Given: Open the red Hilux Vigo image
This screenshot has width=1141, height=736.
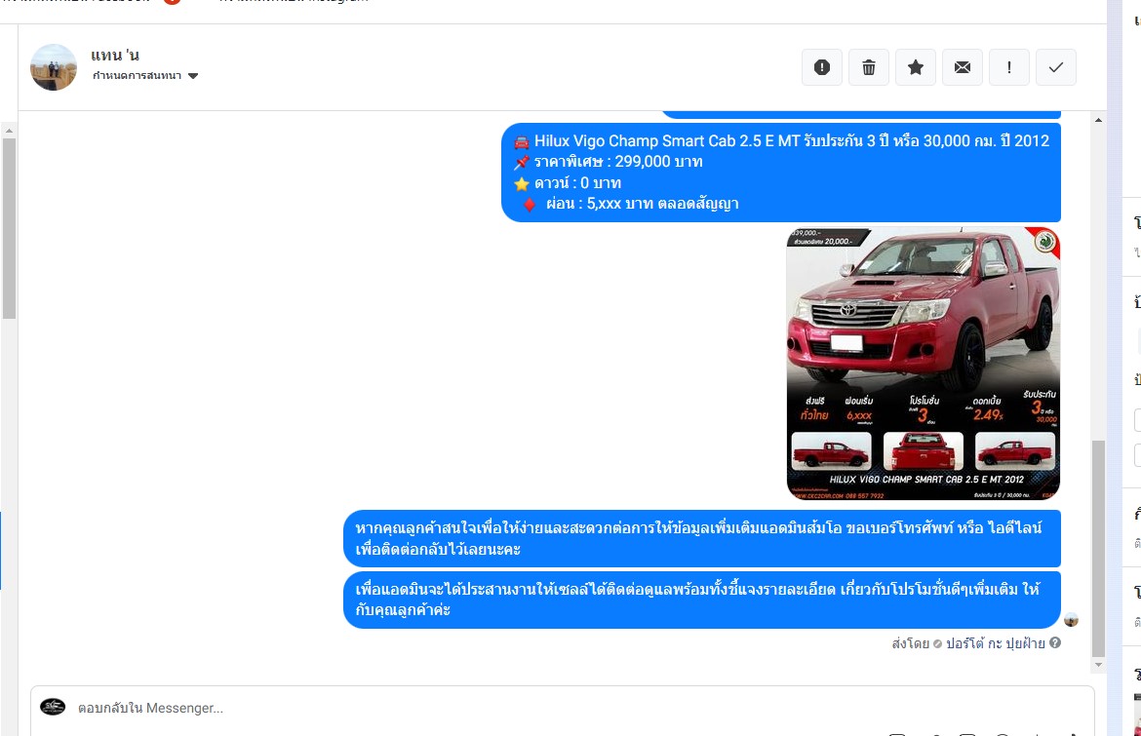Looking at the screenshot, I should 924,364.
